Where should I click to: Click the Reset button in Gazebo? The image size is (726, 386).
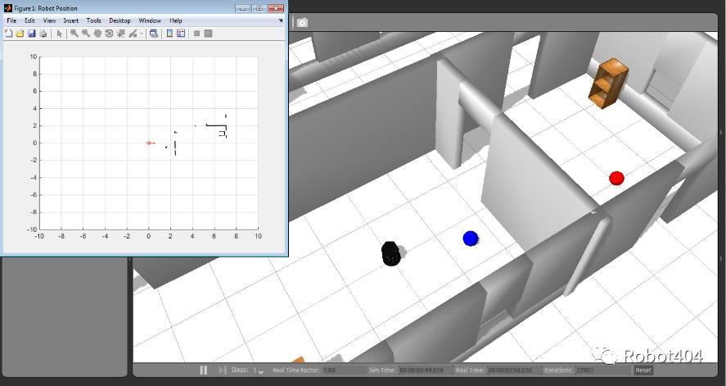[643, 370]
